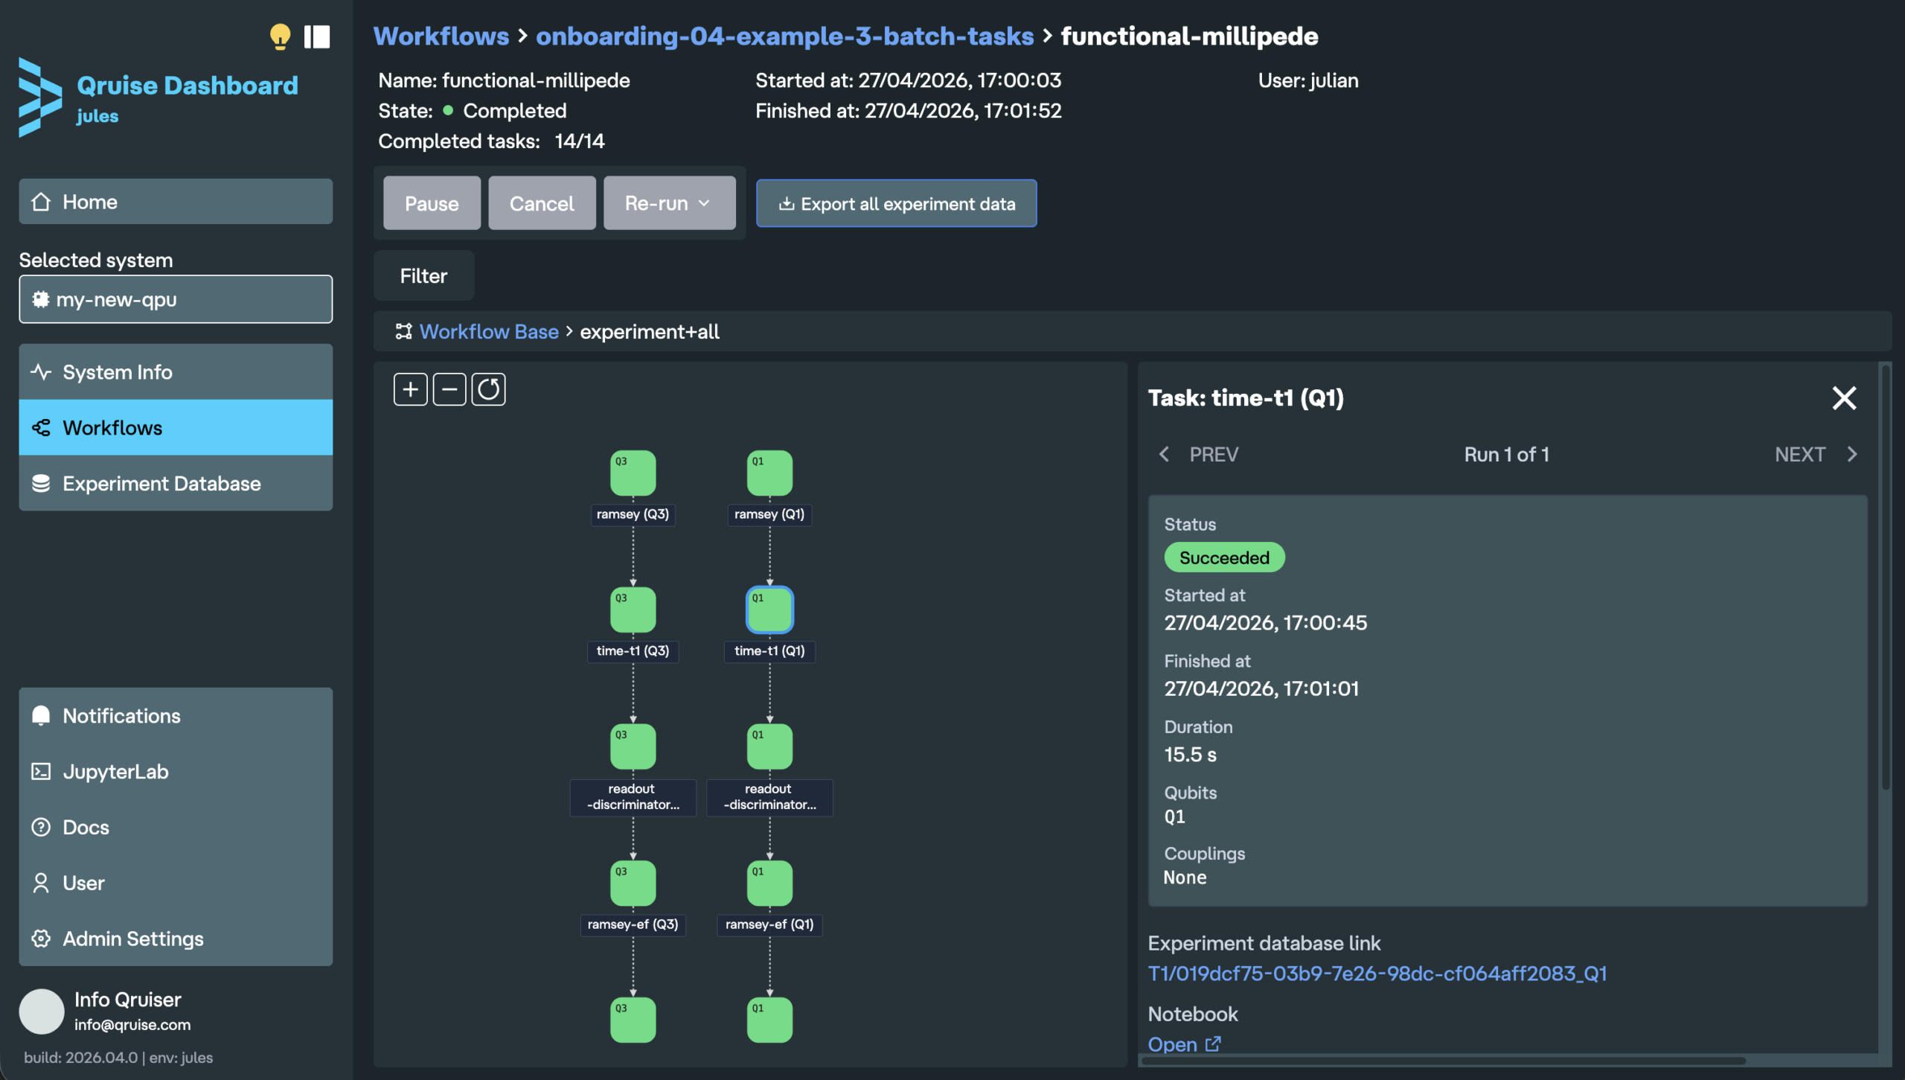Viewport: 1905px width, 1080px height.
Task: Close the task details panel
Action: point(1844,397)
